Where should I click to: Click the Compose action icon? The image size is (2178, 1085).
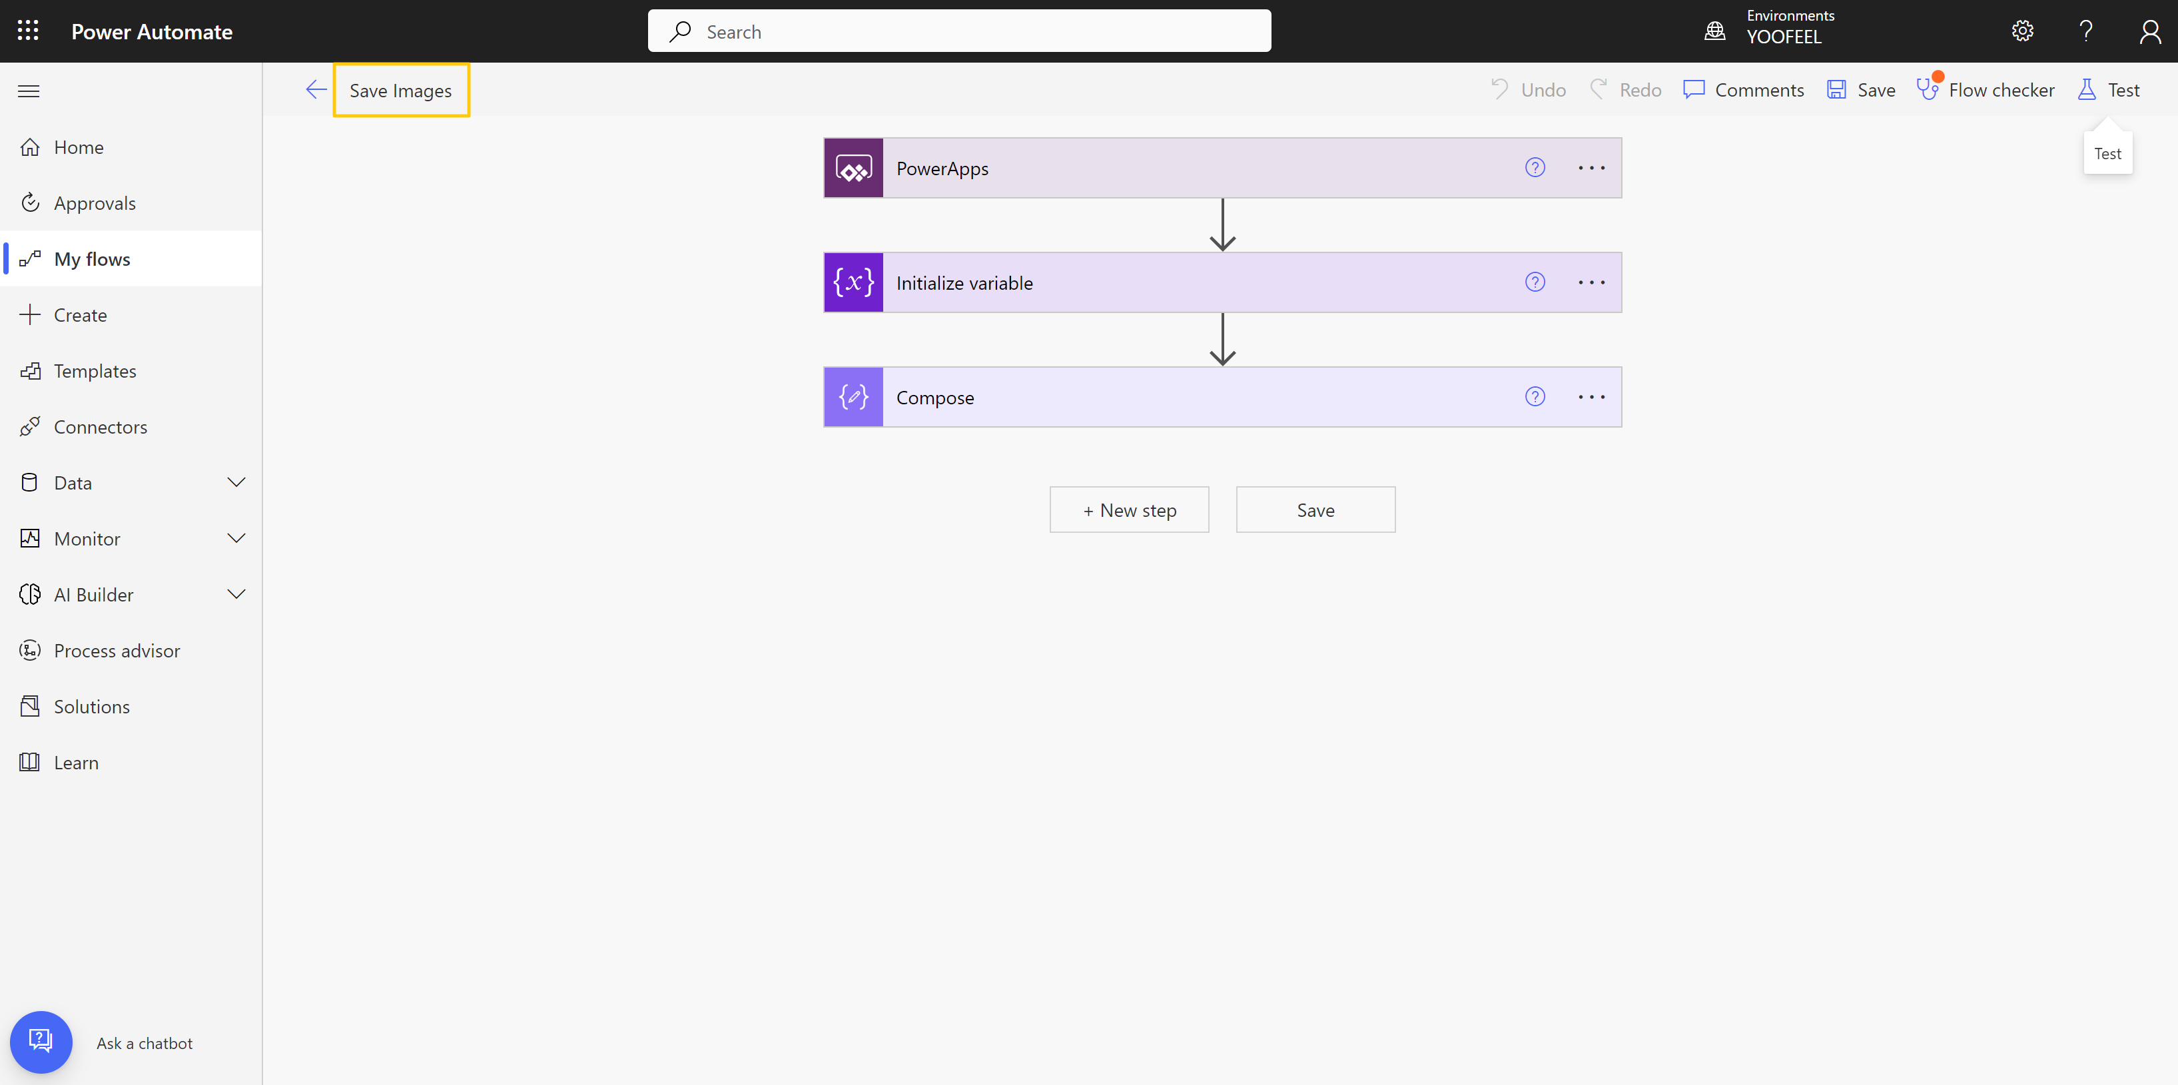coord(853,396)
